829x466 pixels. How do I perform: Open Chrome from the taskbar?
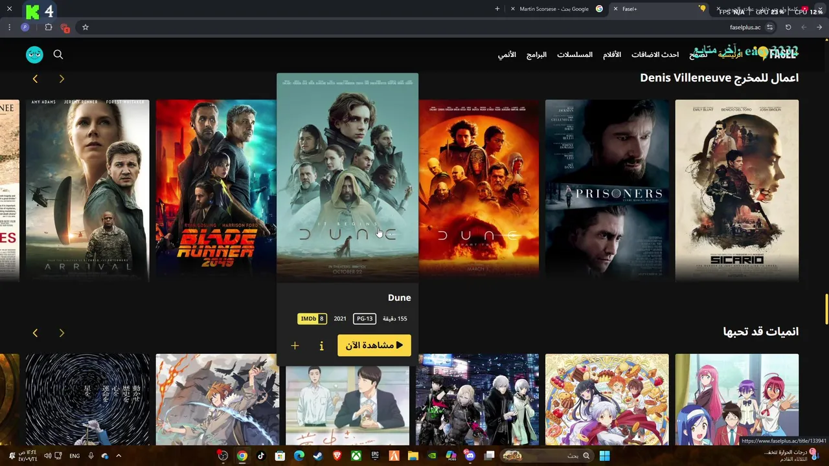(x=242, y=456)
